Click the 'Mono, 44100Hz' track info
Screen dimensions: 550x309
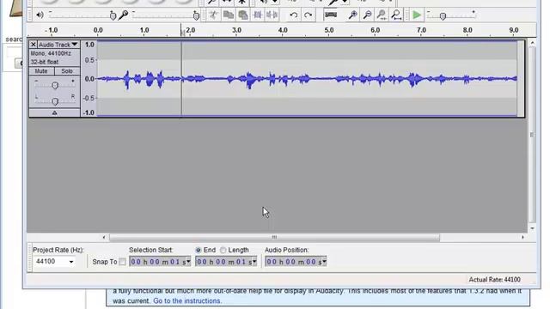click(x=51, y=53)
